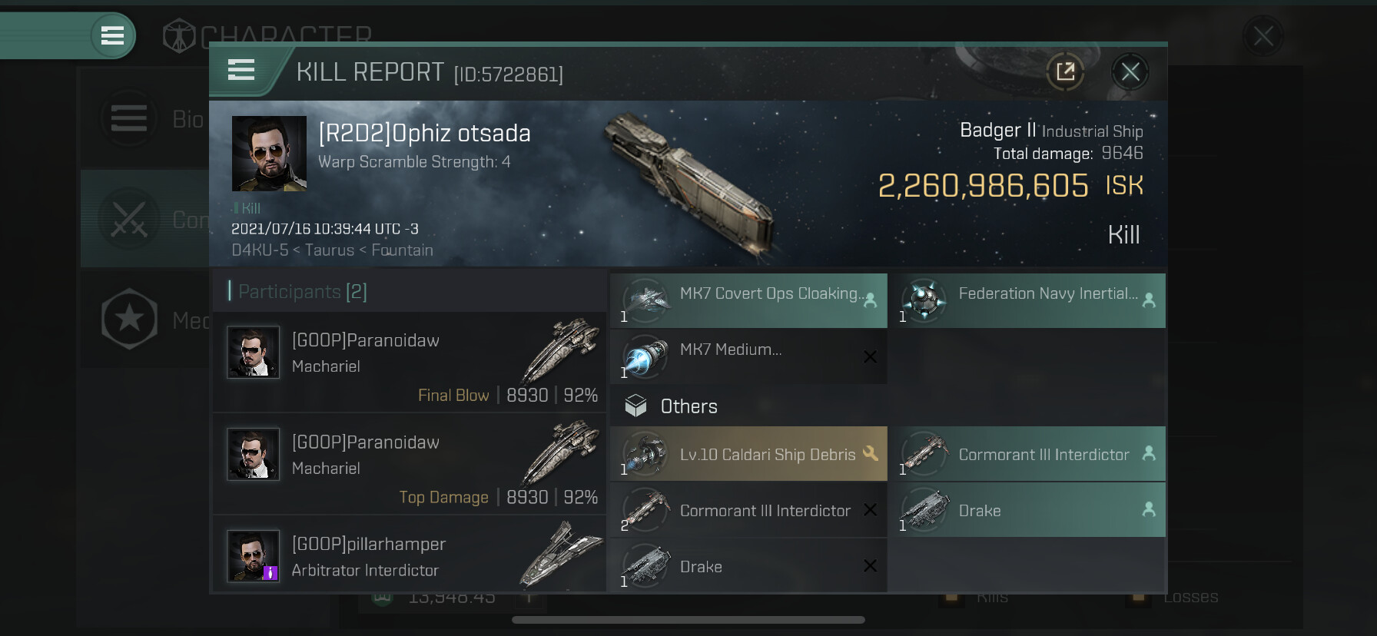The width and height of the screenshot is (1377, 636).
Task: Click the share kill report icon
Action: pos(1065,72)
